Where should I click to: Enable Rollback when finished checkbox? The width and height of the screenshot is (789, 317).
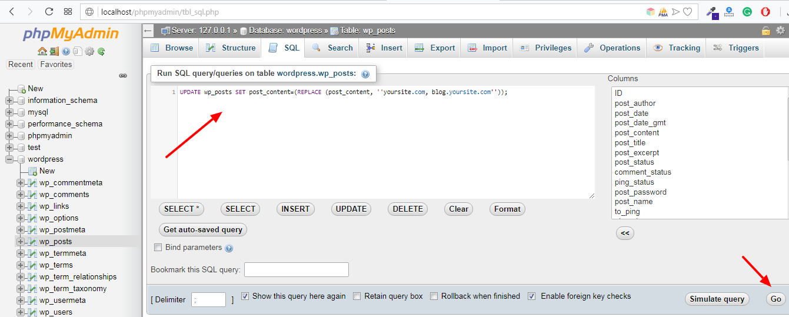coord(434,296)
